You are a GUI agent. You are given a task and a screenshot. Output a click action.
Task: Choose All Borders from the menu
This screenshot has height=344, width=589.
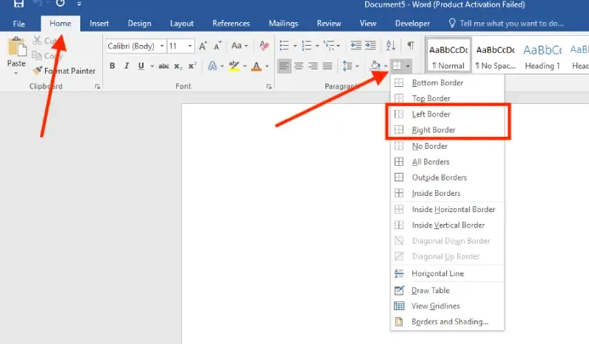tap(447, 162)
